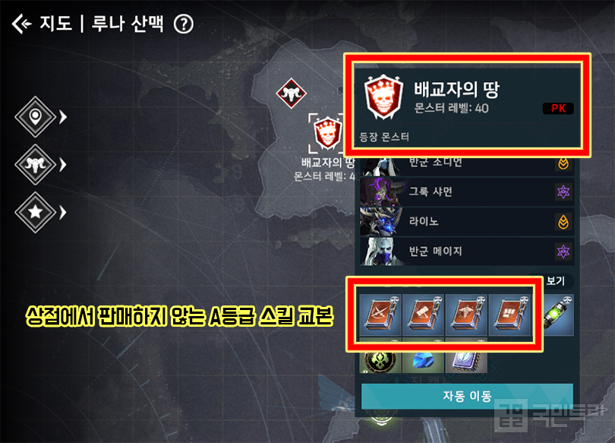Viewport: 615px width, 443px height.
Task: Click the PK badge in the zone header
Action: point(558,109)
